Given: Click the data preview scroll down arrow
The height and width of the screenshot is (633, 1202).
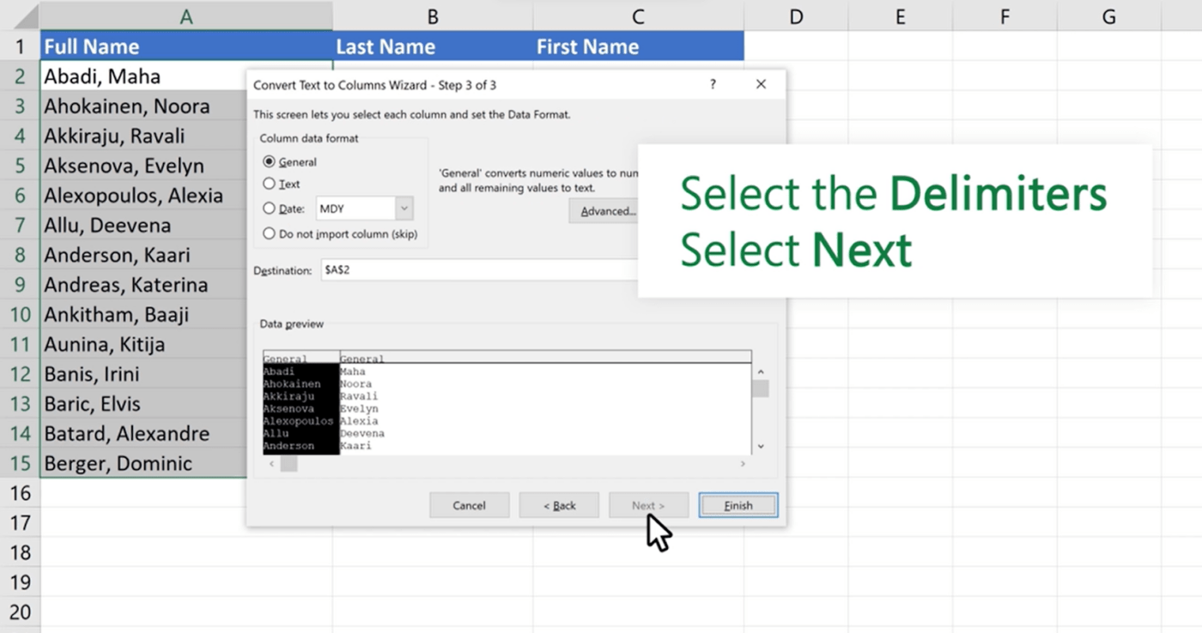Looking at the screenshot, I should (x=761, y=447).
